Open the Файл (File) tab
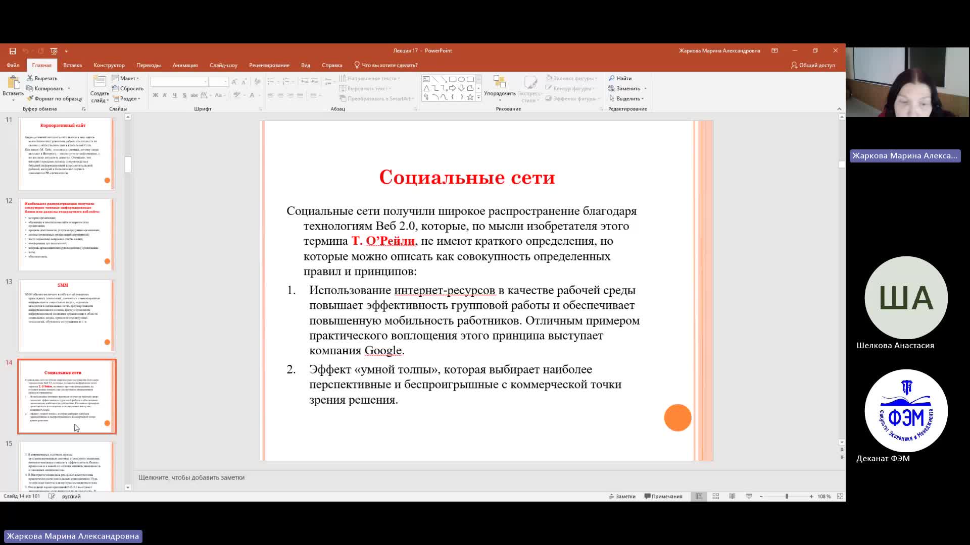Viewport: 970px width, 545px height. coord(13,65)
